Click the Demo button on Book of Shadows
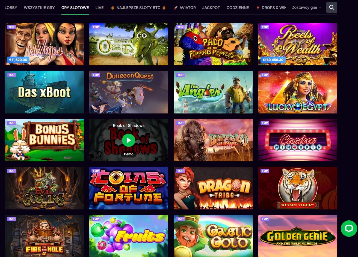This screenshot has height=257, width=358. (x=129, y=154)
